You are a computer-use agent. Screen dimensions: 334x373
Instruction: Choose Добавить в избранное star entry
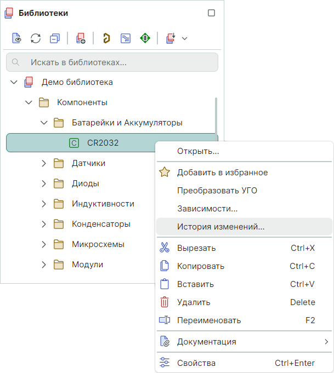click(x=222, y=173)
